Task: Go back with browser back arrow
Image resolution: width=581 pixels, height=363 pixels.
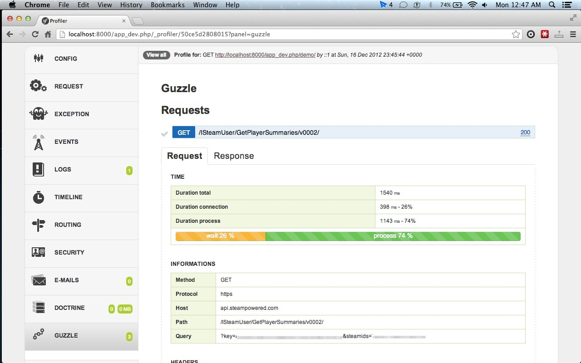Action: coord(10,34)
